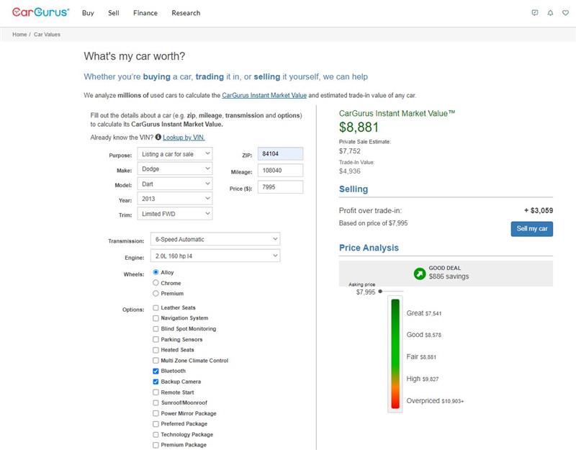The height and width of the screenshot is (450, 576).
Task: Open the Transmission dropdown
Action: [215, 239]
